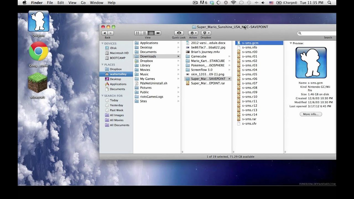Collapse the DEVICES sidebar section

tap(102, 43)
